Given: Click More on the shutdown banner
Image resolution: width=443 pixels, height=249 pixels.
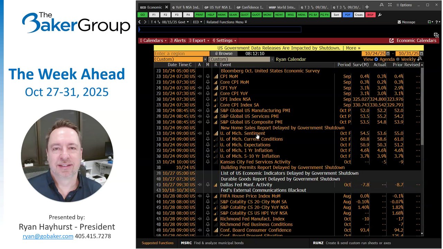Looking at the screenshot, I should pyautogui.click(x=353, y=48).
